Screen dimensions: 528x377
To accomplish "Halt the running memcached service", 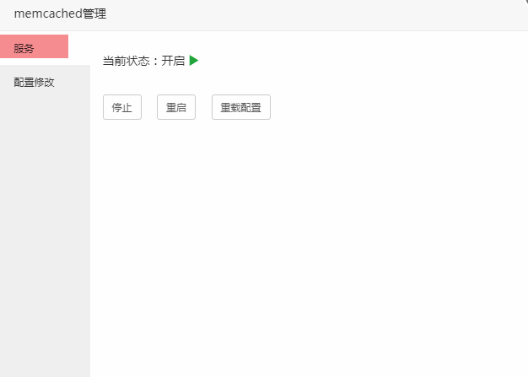I will (x=122, y=107).
